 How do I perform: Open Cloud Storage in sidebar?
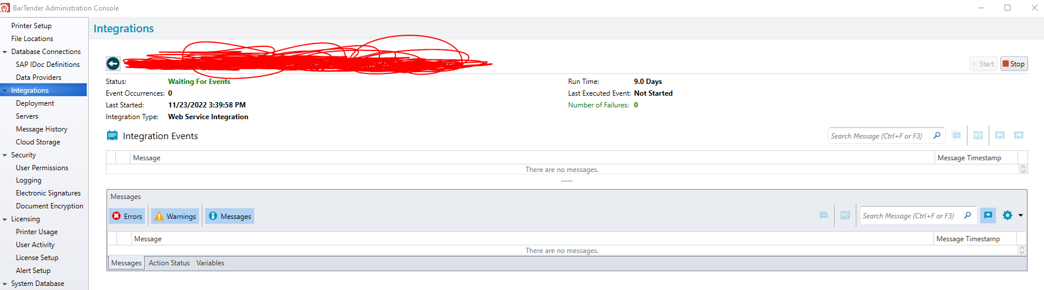[x=38, y=142]
